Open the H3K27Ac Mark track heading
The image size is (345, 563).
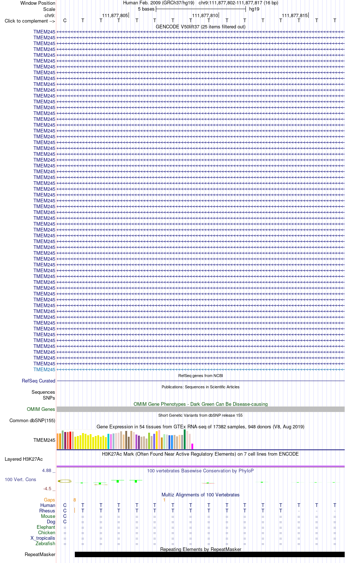click(x=200, y=454)
